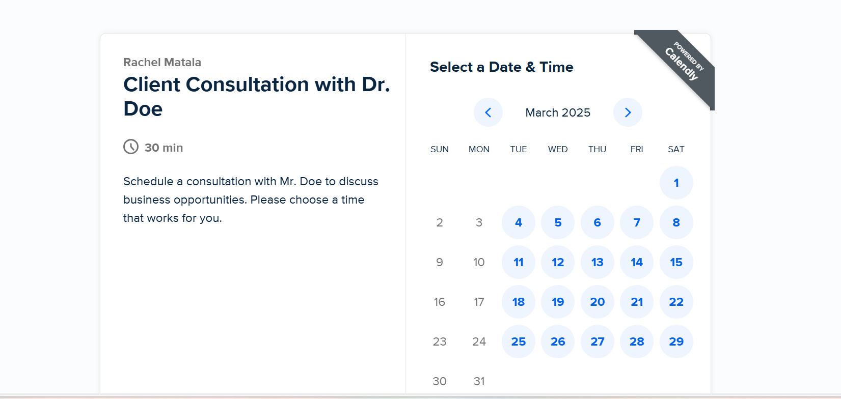
Task: Choose Thursday, March 6
Action: click(597, 222)
